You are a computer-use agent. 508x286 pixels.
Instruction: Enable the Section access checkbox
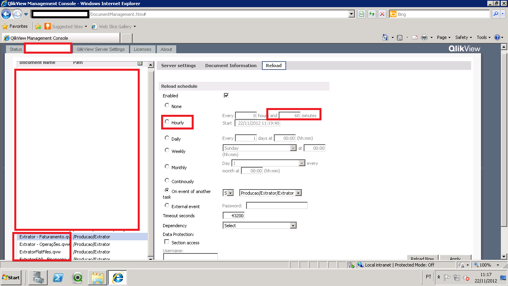coord(167,242)
